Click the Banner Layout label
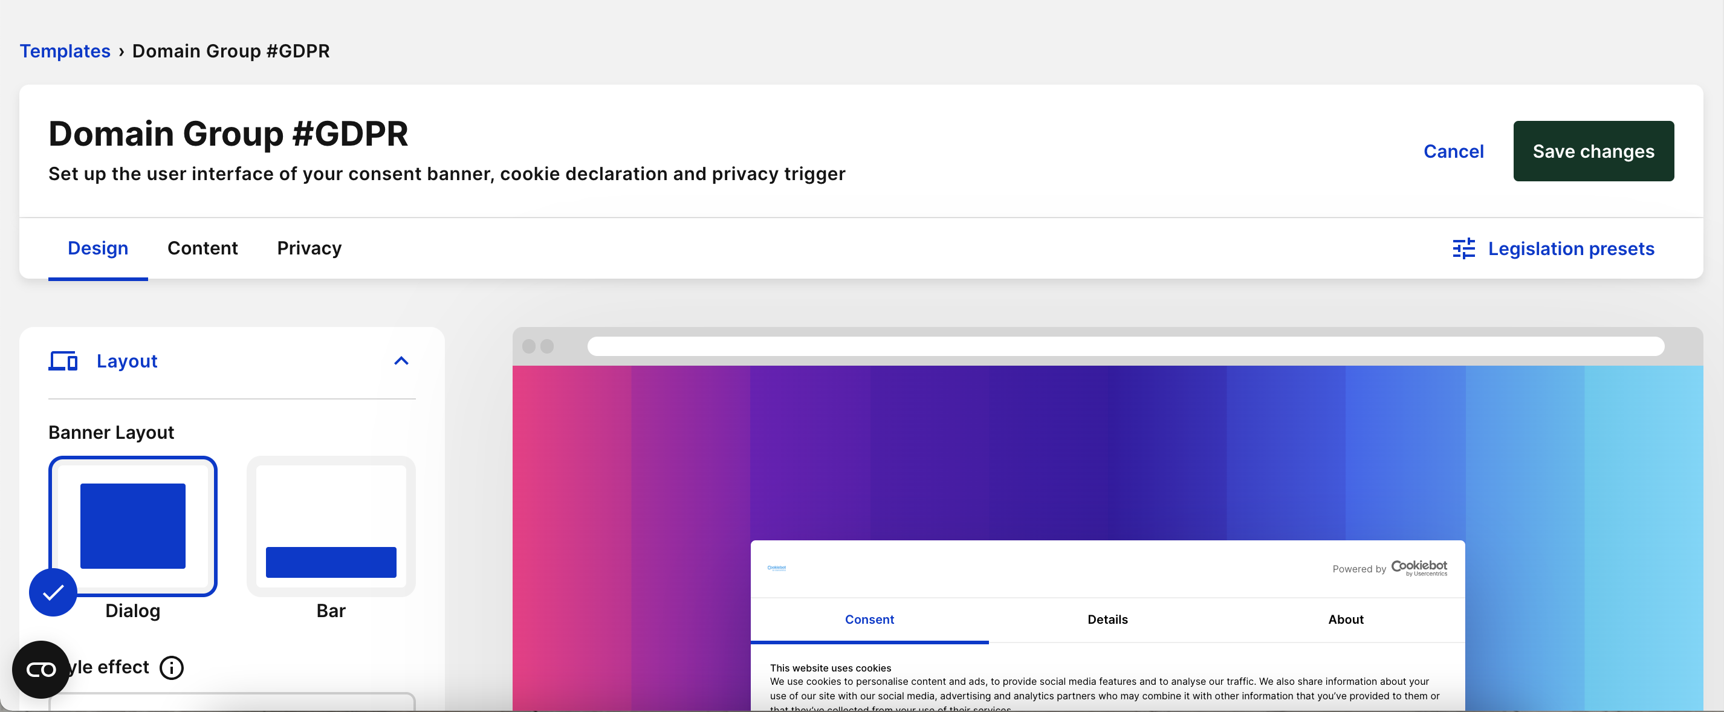Viewport: 1724px width, 712px height. (111, 432)
